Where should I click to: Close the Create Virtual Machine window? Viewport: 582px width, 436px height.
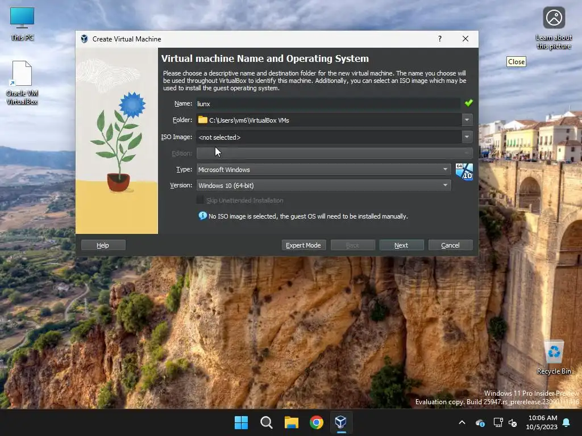pos(465,39)
